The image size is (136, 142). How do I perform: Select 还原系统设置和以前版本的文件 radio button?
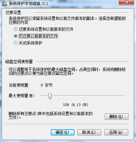pos(16,29)
